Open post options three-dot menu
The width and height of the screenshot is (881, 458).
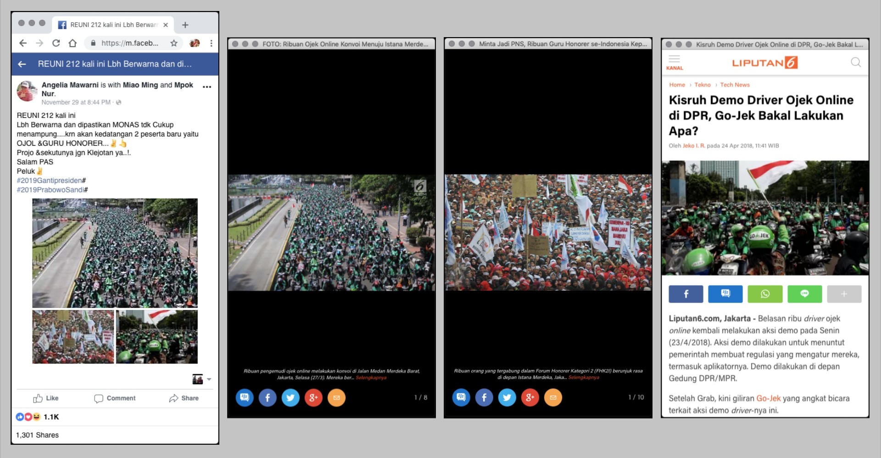point(207,87)
